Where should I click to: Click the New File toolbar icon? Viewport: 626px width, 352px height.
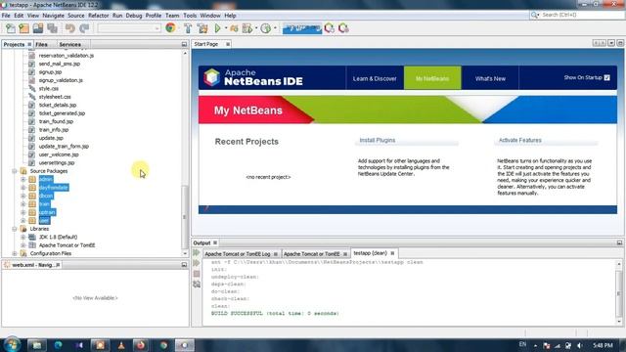tap(11, 28)
